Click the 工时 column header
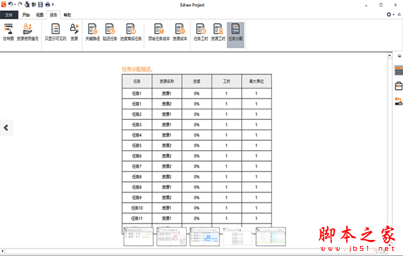The width and height of the screenshot is (403, 256). pyautogui.click(x=226, y=81)
